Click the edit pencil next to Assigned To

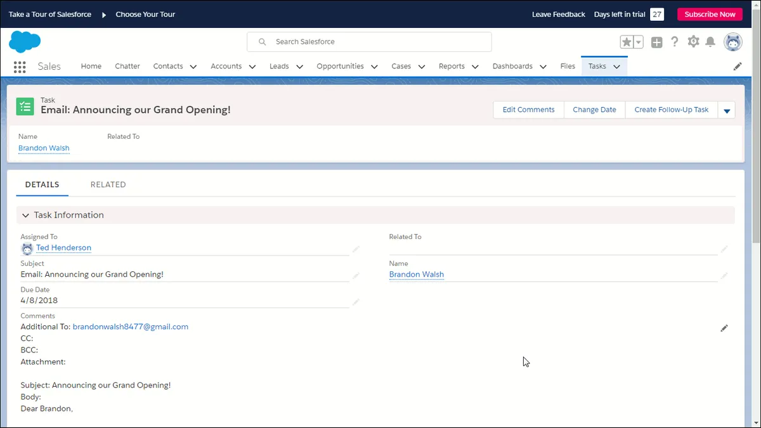356,249
